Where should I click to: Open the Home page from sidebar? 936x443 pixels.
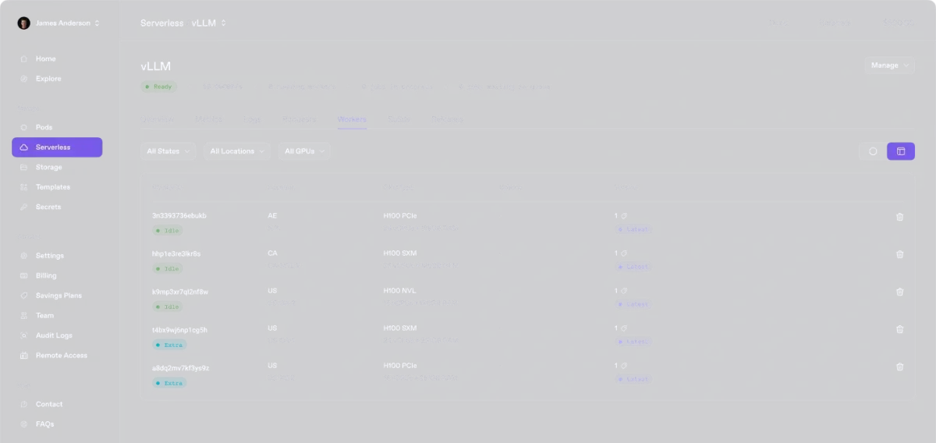coord(57,58)
